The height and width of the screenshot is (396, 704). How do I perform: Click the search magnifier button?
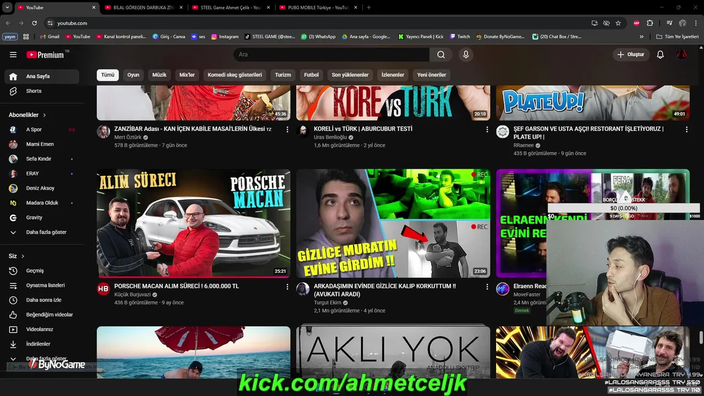coord(441,54)
